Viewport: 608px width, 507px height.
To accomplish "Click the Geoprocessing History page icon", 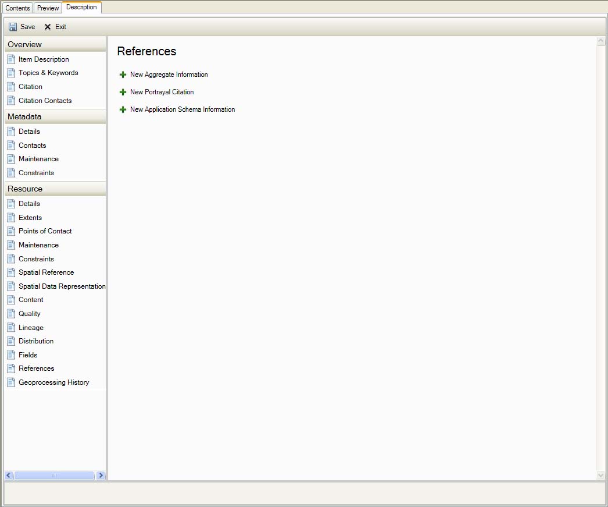I will tap(11, 382).
